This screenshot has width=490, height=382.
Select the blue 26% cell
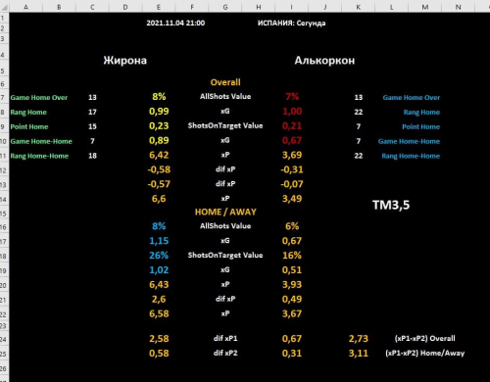tap(159, 256)
